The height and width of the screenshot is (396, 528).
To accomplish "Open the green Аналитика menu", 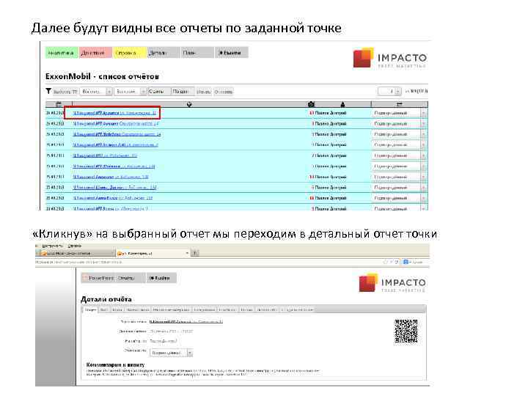I will point(62,53).
